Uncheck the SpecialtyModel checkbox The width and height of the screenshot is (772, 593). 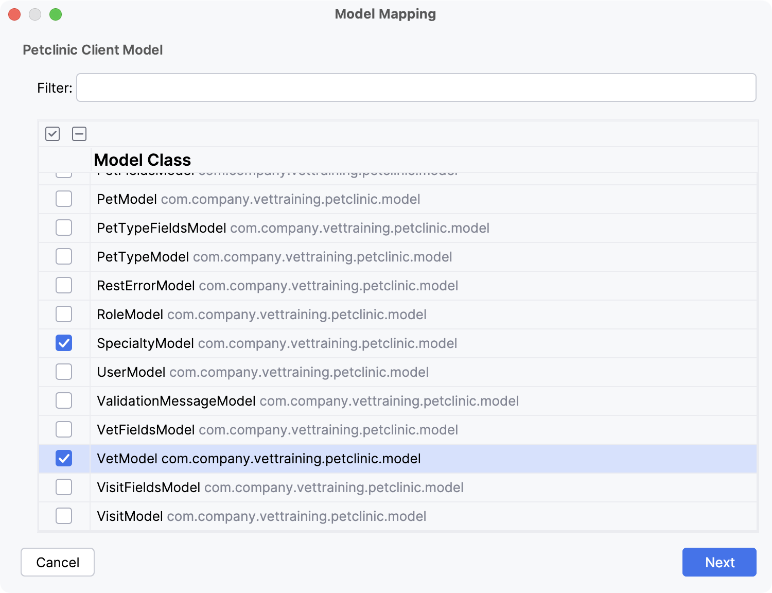(64, 343)
